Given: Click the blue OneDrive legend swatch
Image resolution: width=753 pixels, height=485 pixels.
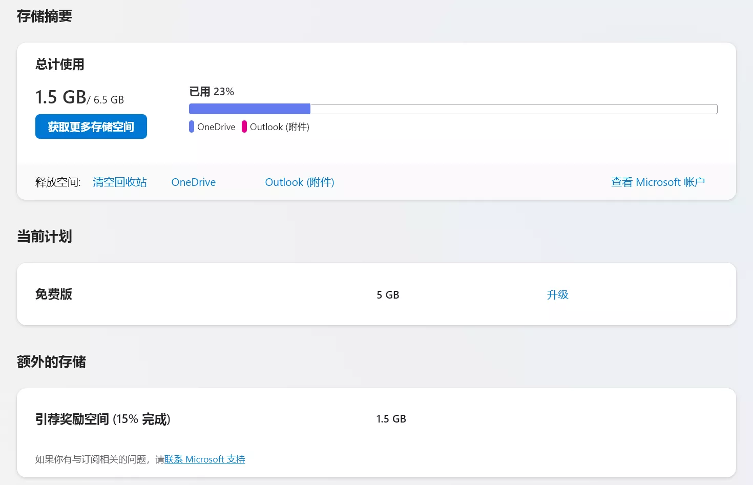Looking at the screenshot, I should click(x=192, y=126).
